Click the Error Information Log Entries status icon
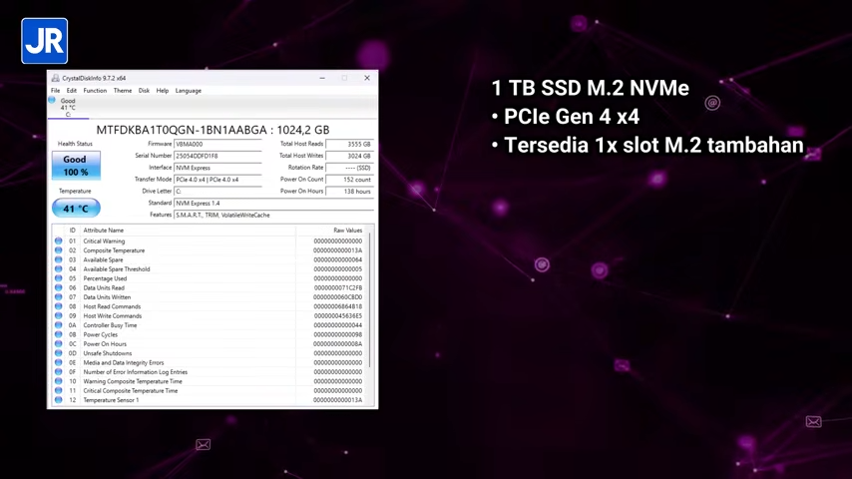 tap(58, 372)
